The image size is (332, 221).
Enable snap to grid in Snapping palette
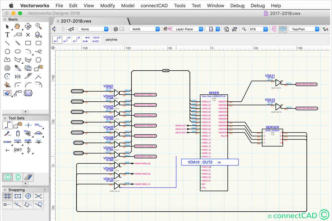pos(7,196)
